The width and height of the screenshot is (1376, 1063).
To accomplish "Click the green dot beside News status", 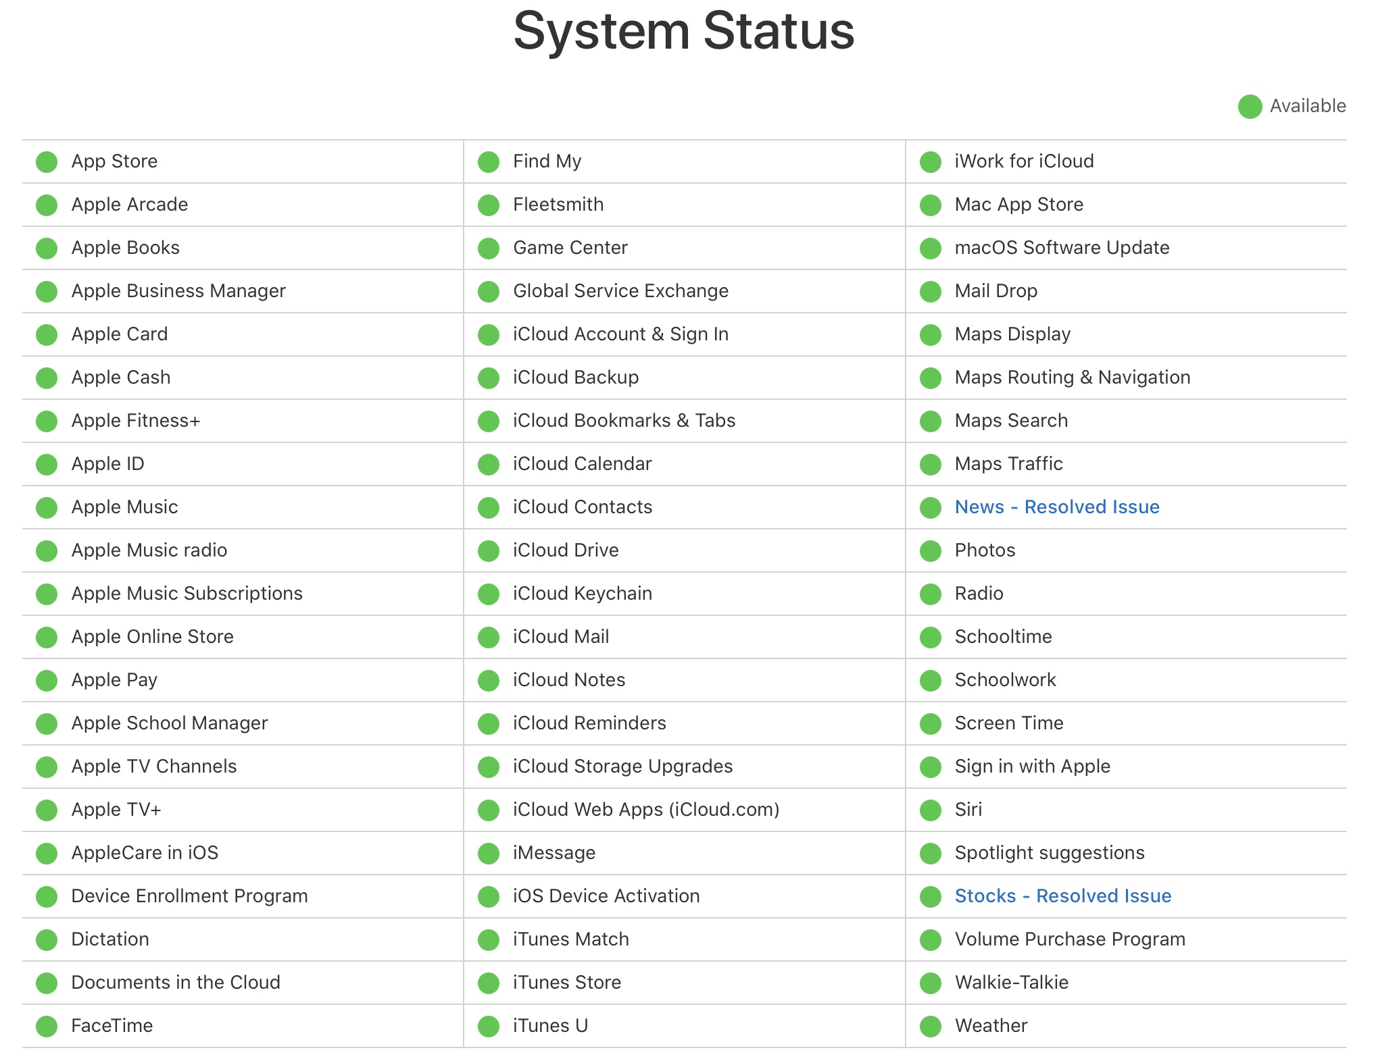I will point(931,508).
